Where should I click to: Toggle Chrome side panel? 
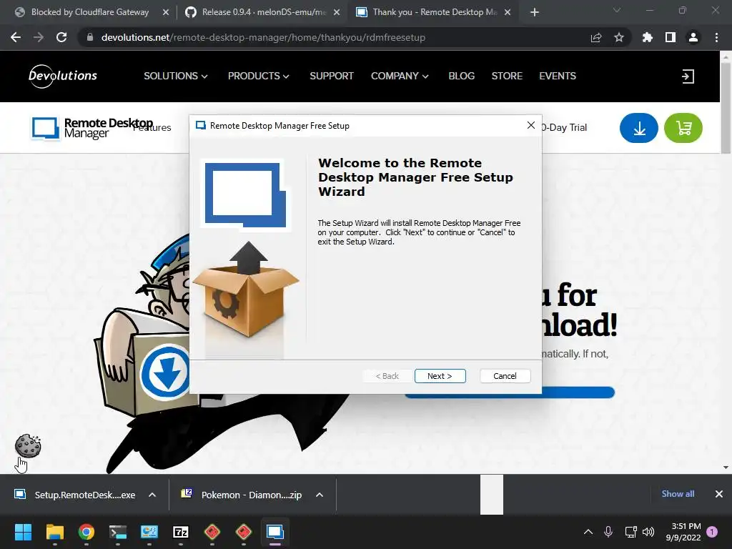(x=671, y=37)
